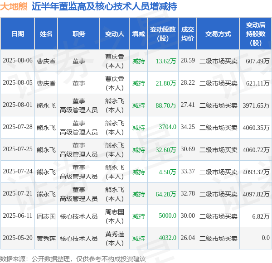Screen dimensions: 272x263
Task: Click 二级市场买卖 in the 2025-07-28 row
Action: 218,128
